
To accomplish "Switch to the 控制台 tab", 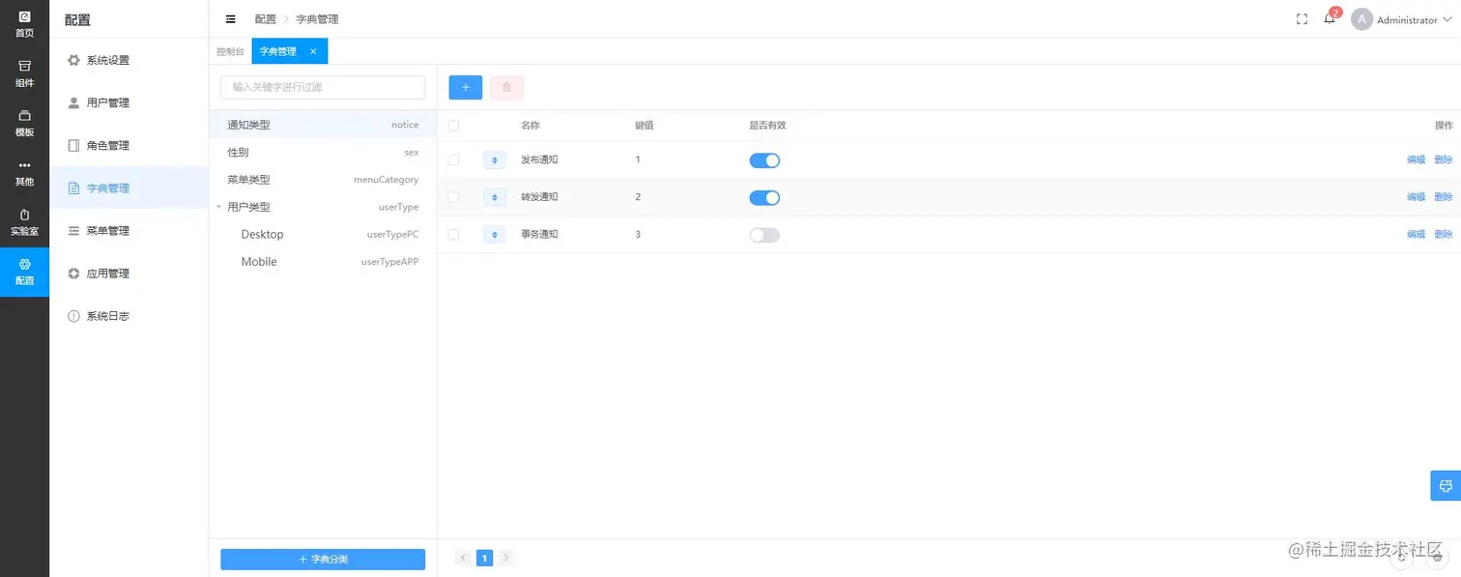I will tap(229, 50).
